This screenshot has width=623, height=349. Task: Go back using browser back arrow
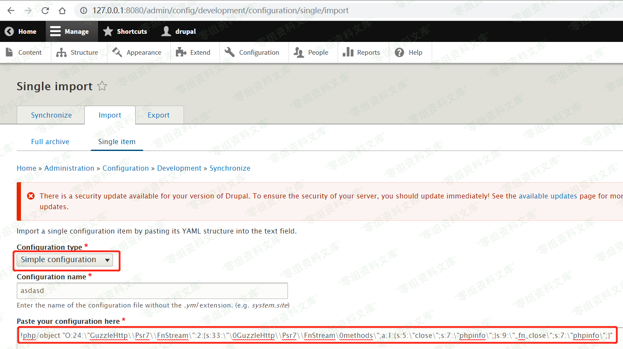point(11,11)
